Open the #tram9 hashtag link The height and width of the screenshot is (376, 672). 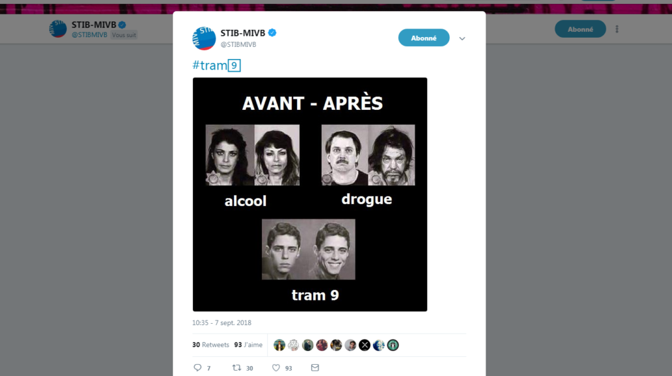coord(216,66)
